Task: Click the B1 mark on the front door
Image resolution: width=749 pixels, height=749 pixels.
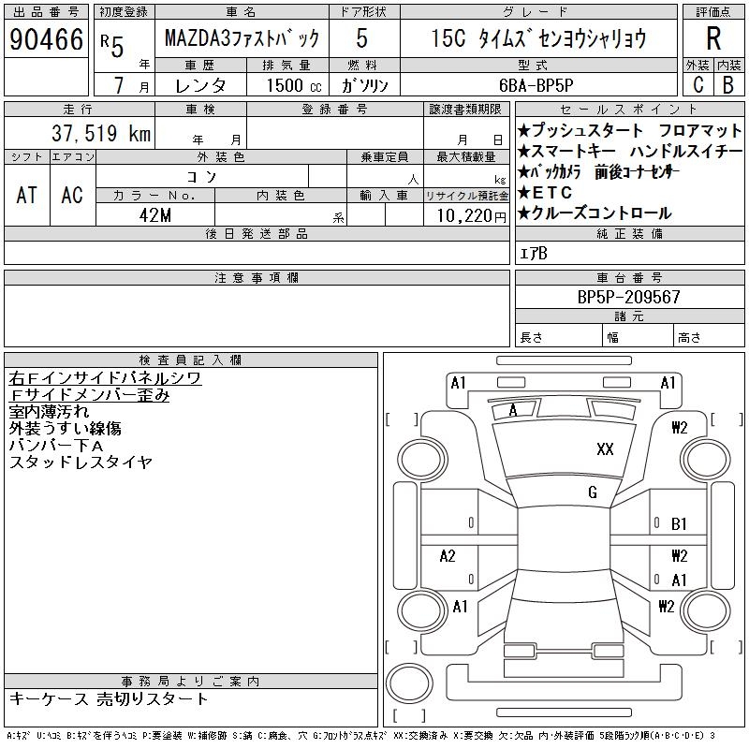Action: [679, 524]
